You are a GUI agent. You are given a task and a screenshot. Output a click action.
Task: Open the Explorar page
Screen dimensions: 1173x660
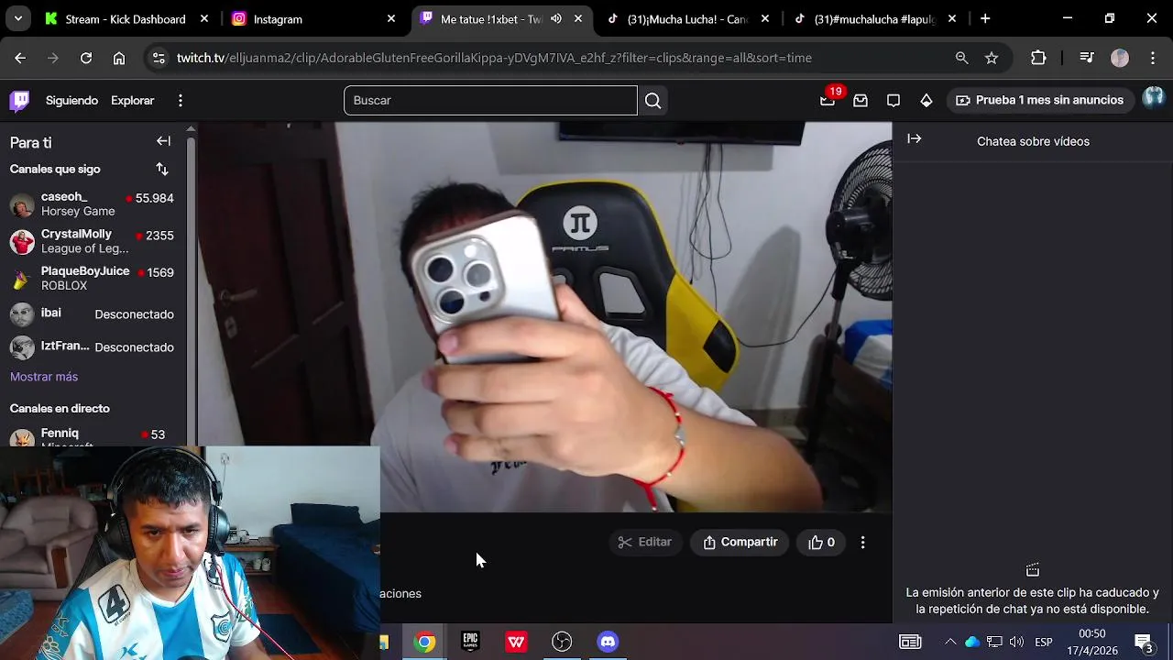coord(132,100)
